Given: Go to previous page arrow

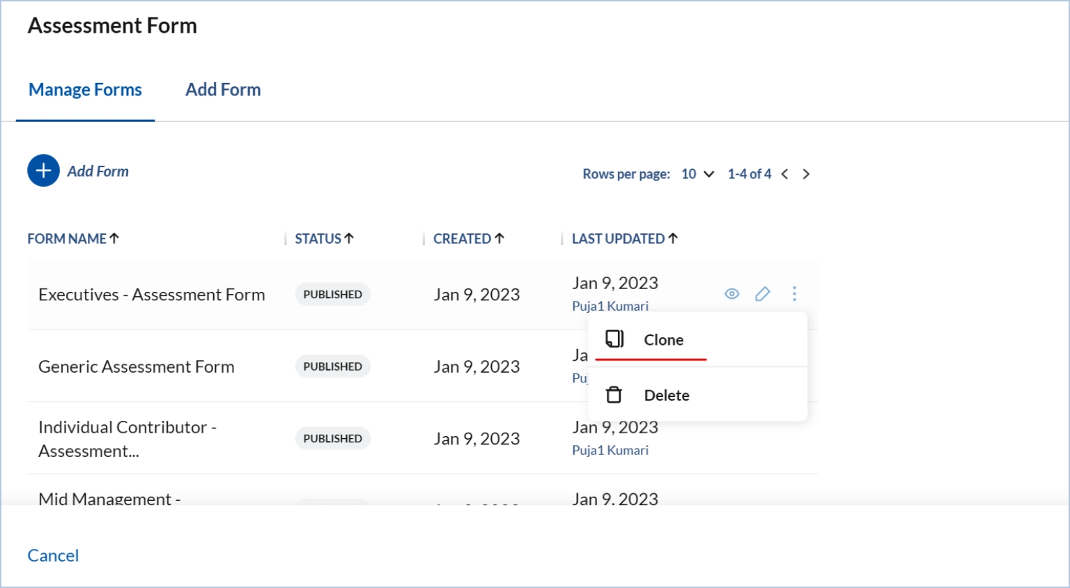Looking at the screenshot, I should (x=785, y=174).
